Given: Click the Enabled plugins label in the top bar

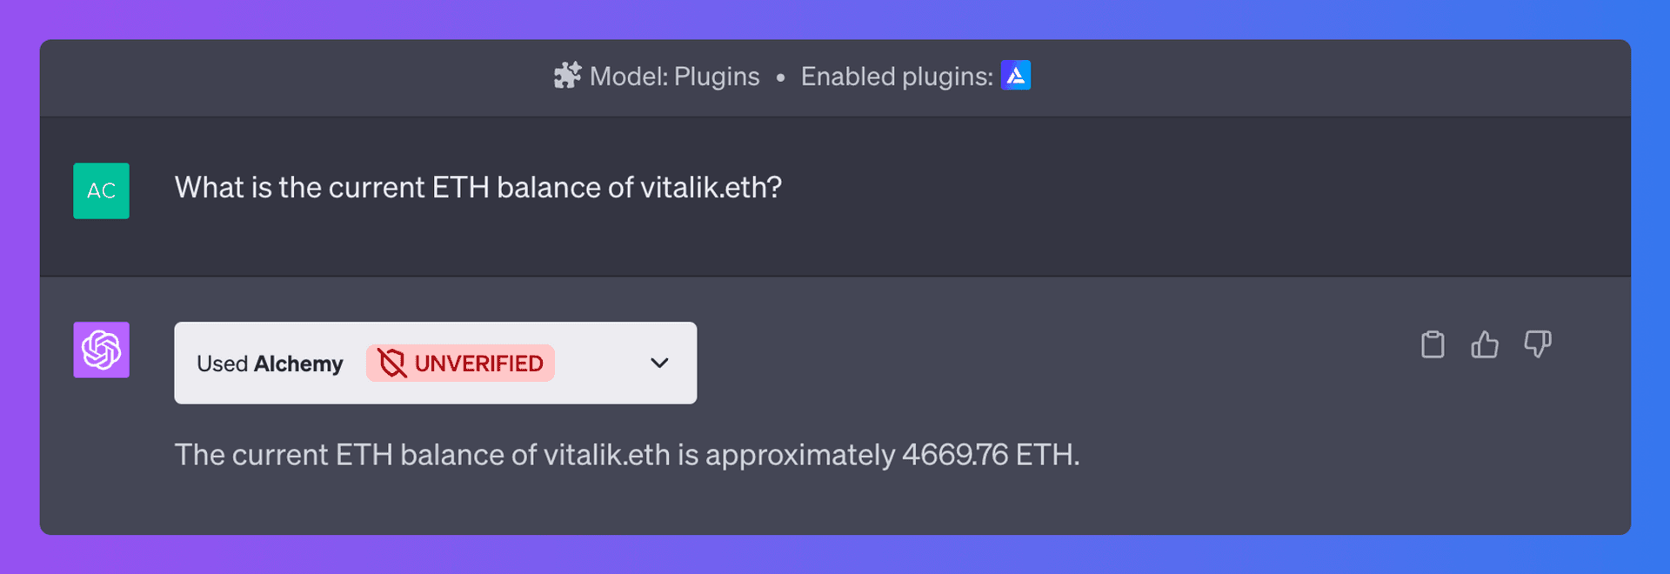Looking at the screenshot, I should point(896,77).
